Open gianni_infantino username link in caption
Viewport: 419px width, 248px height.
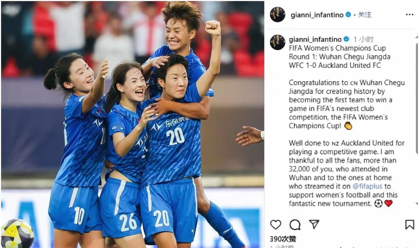click(315, 39)
